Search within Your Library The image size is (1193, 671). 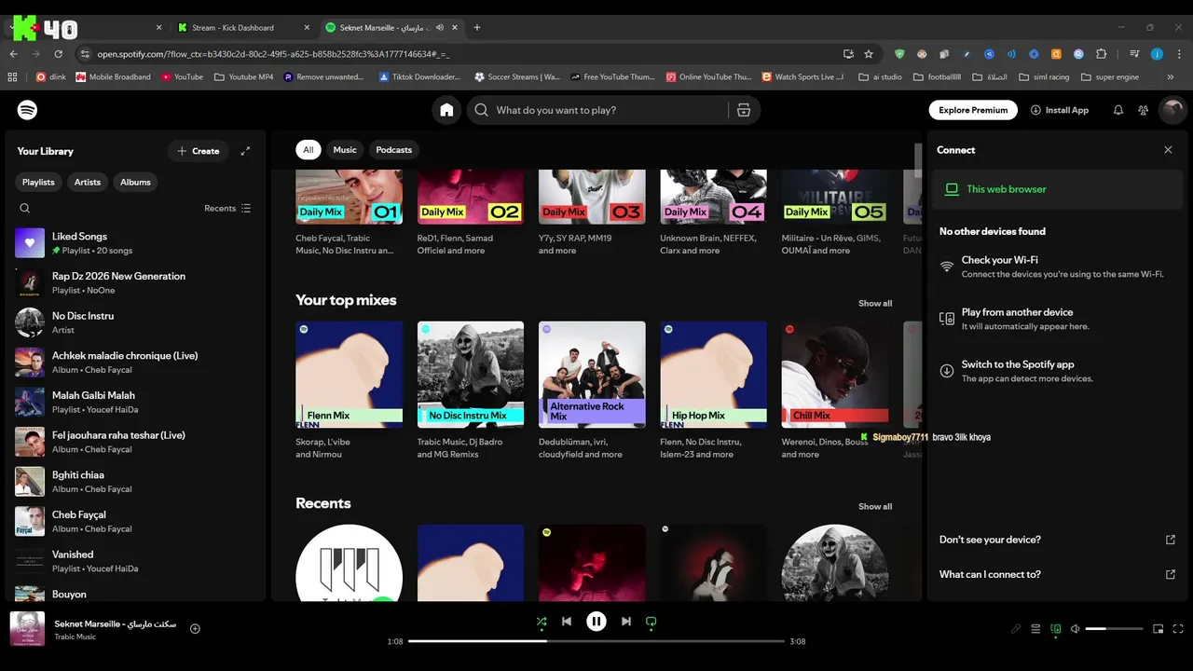(x=25, y=209)
